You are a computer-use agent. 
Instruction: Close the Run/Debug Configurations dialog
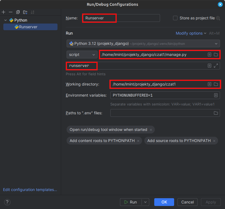220,4
